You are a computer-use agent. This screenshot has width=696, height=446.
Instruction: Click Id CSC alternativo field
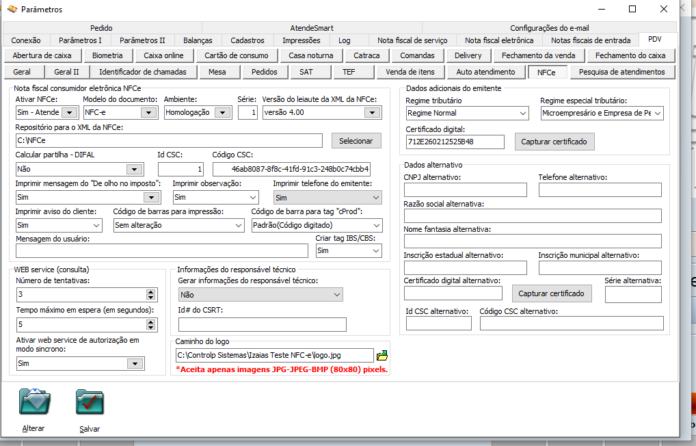[x=438, y=324]
